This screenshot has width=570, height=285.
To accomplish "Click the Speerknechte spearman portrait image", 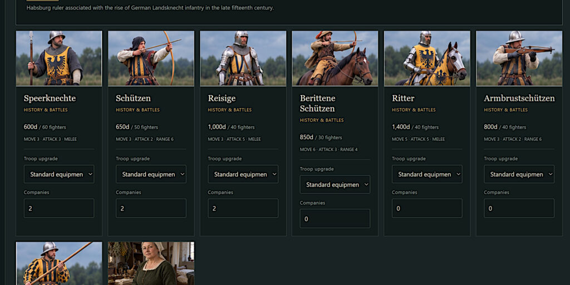I will point(59,58).
